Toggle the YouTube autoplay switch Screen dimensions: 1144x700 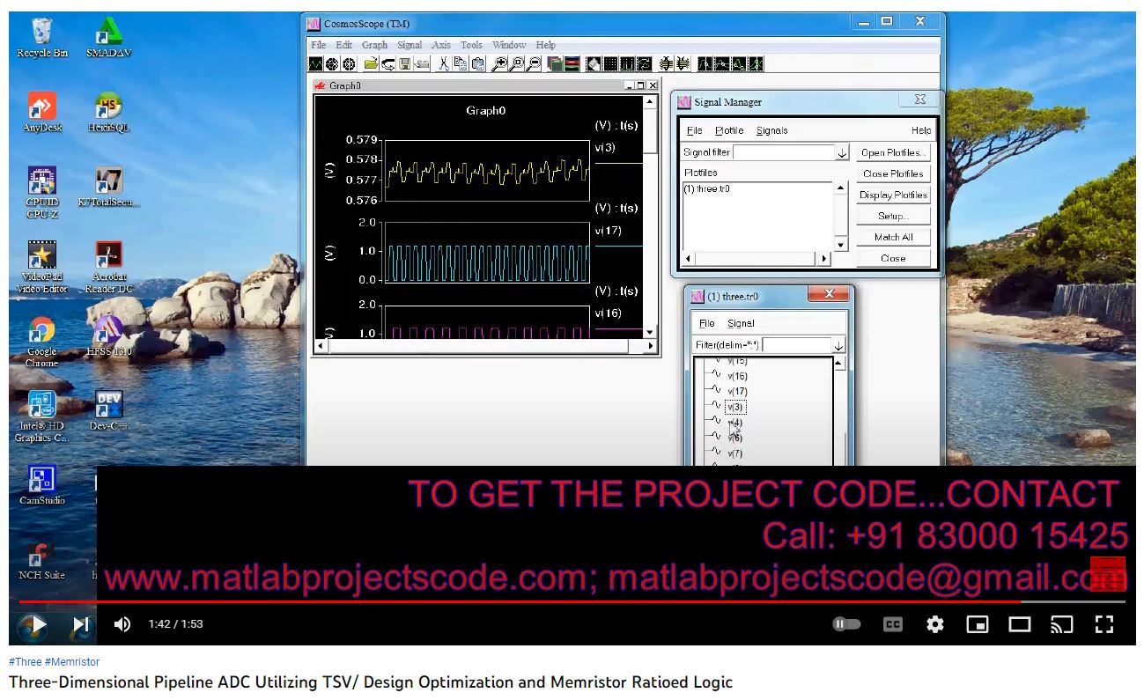846,624
